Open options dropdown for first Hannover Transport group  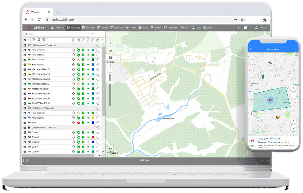(x=98, y=45)
